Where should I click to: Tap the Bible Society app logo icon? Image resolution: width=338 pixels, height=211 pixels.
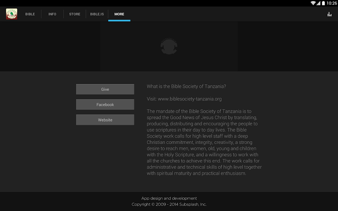(12, 14)
